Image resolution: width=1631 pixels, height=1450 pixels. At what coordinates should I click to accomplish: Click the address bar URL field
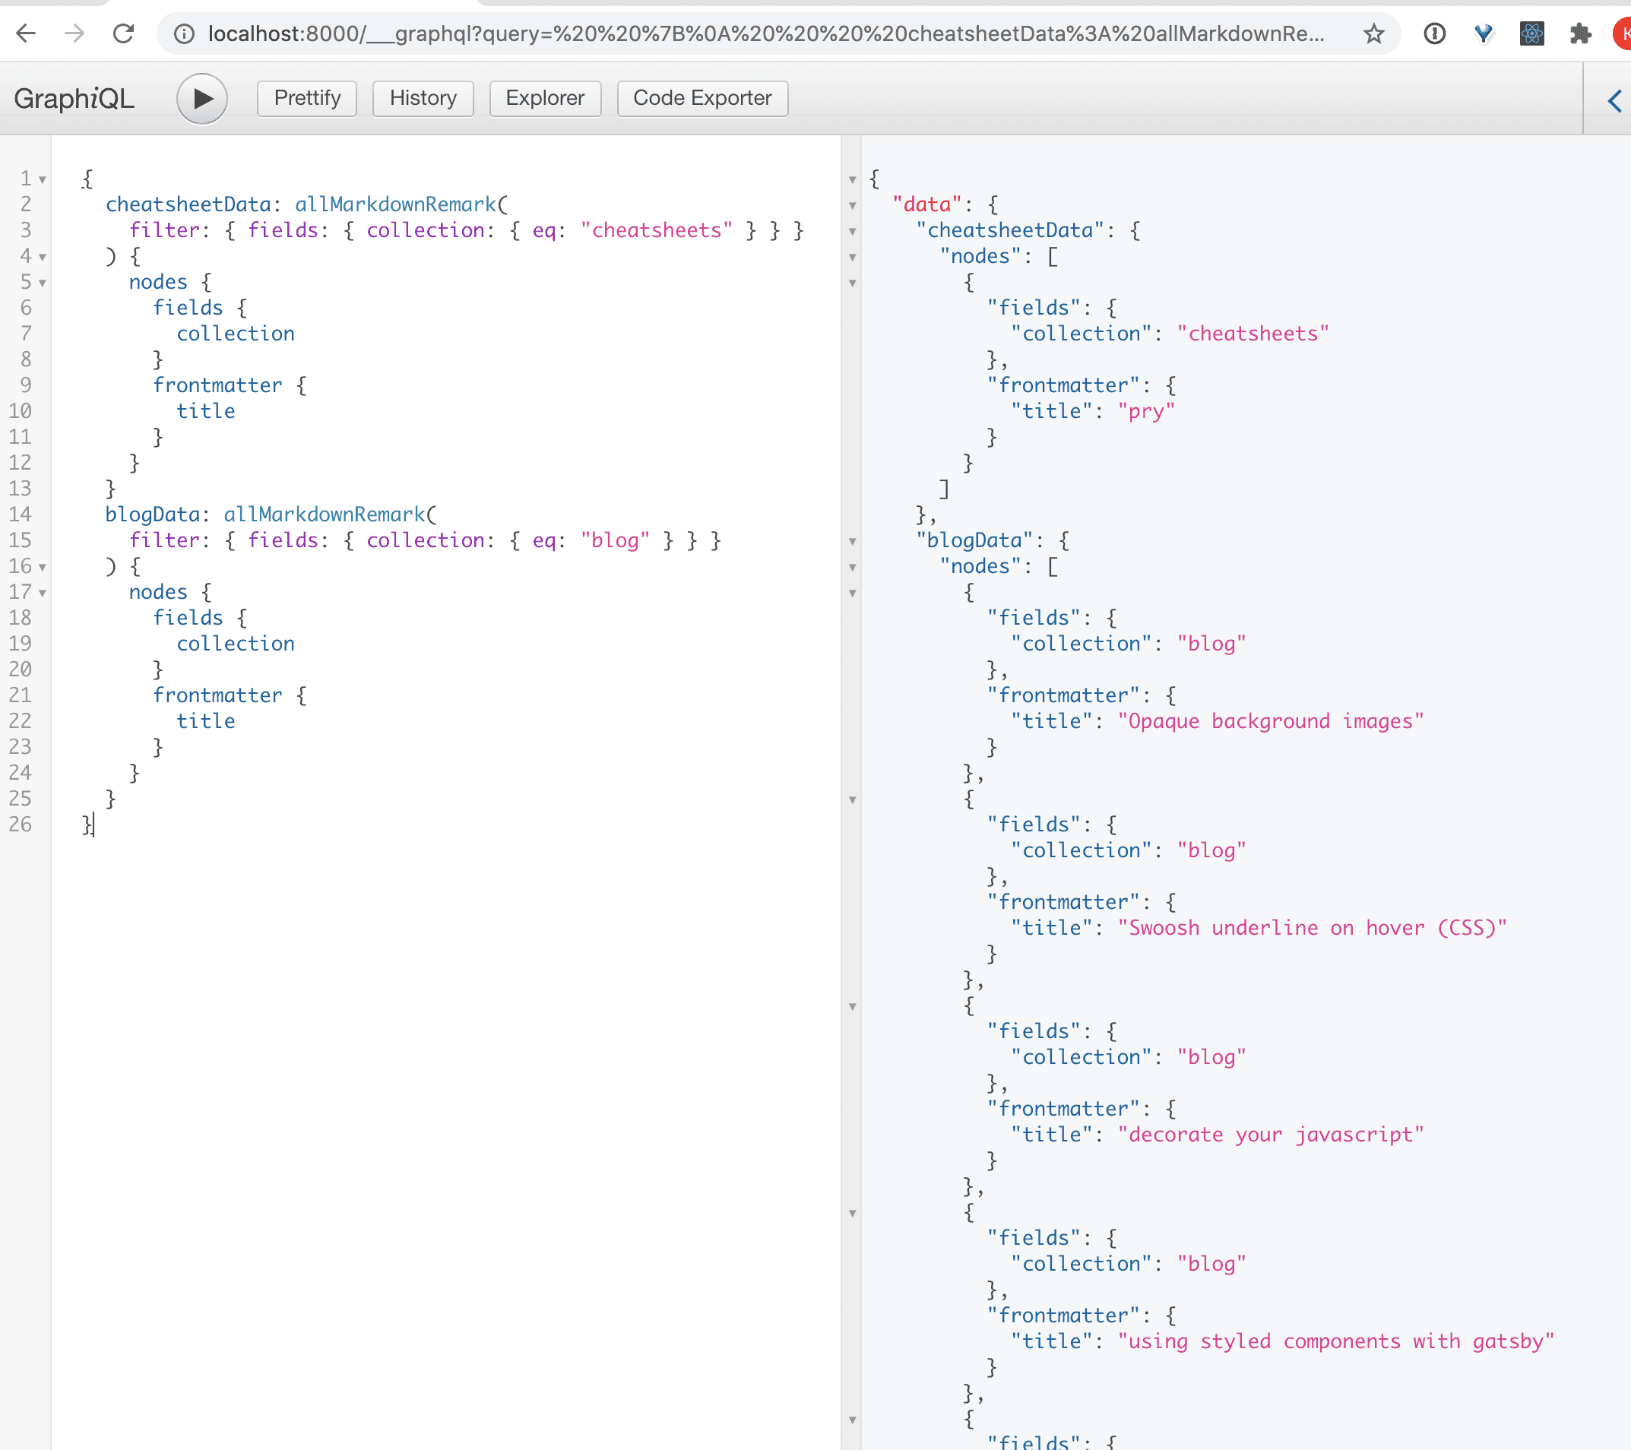coord(765,33)
